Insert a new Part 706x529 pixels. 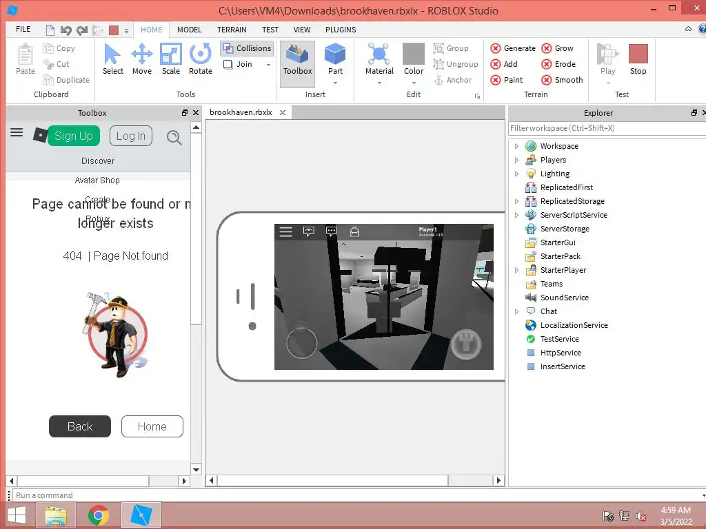pyautogui.click(x=335, y=59)
